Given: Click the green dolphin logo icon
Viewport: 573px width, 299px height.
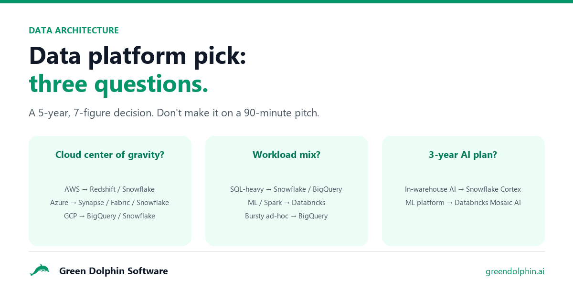Looking at the screenshot, I should click(40, 270).
